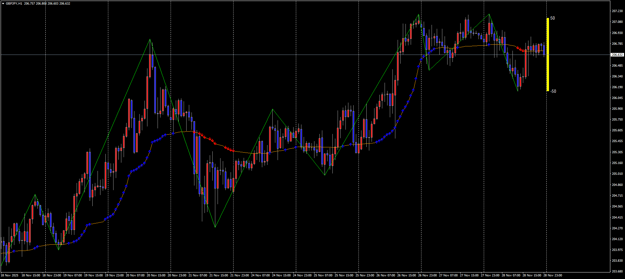This screenshot has height=279, width=625.
Task: Select the yellow vertical range bar
Action: 548,55
